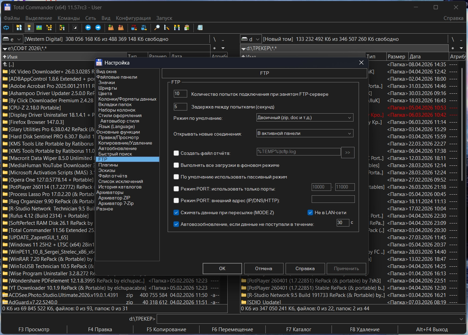
Task: Select Плагины in the settings tree
Action: [108, 165]
